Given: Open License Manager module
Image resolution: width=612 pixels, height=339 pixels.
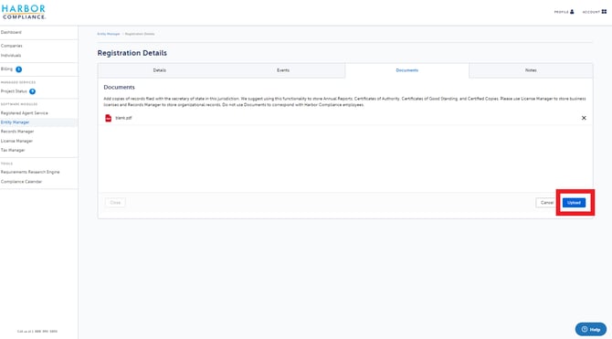Looking at the screenshot, I should pos(16,141).
